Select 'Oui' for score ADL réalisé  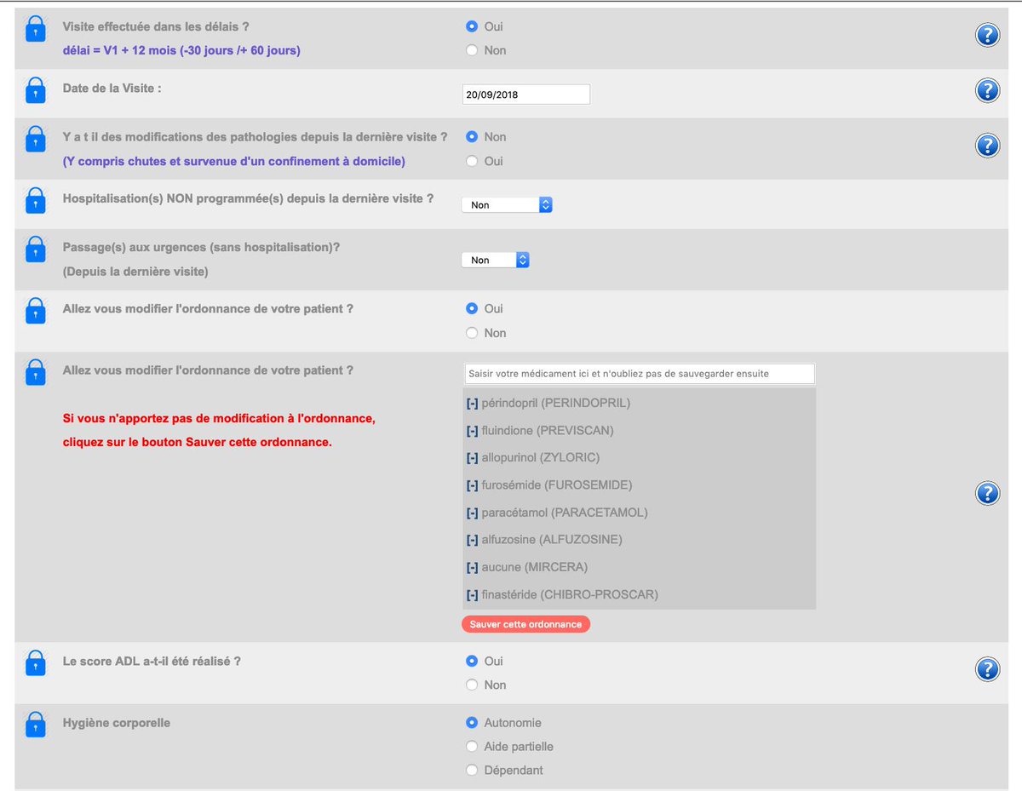(472, 661)
